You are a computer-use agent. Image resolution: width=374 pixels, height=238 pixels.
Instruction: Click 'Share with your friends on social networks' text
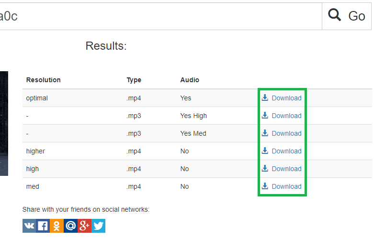pyautogui.click(x=86, y=209)
